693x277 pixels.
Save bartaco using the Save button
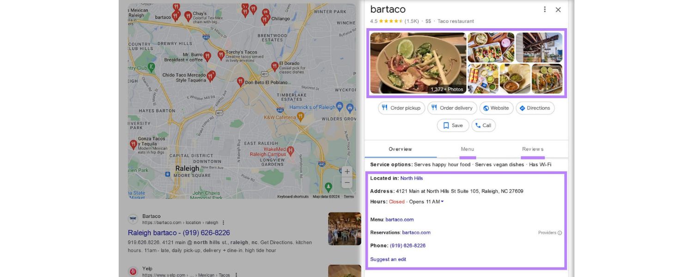(453, 126)
